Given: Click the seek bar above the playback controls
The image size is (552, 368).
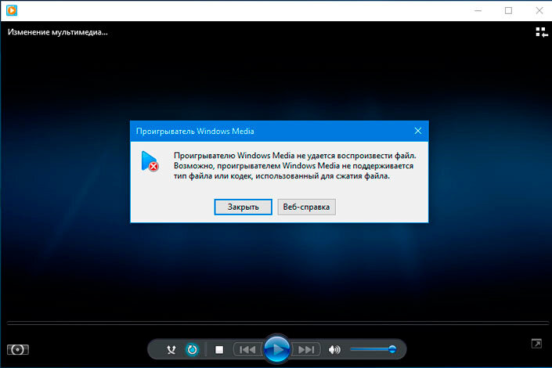Looking at the screenshot, I should (x=278, y=323).
